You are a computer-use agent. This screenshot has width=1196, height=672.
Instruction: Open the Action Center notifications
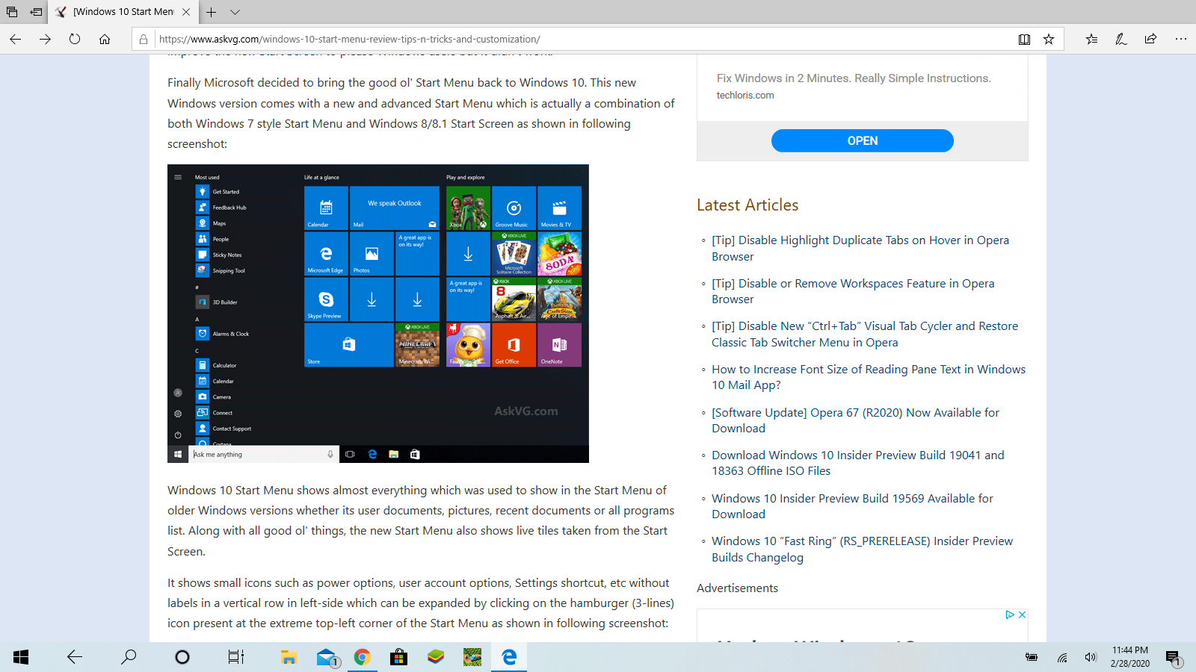tap(1174, 658)
